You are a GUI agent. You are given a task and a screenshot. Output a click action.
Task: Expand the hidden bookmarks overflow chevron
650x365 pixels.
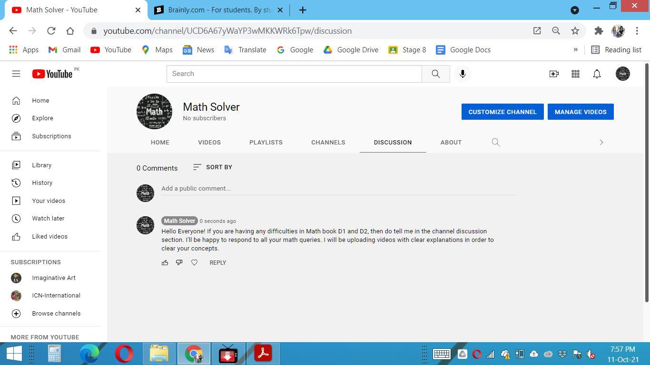tap(575, 49)
